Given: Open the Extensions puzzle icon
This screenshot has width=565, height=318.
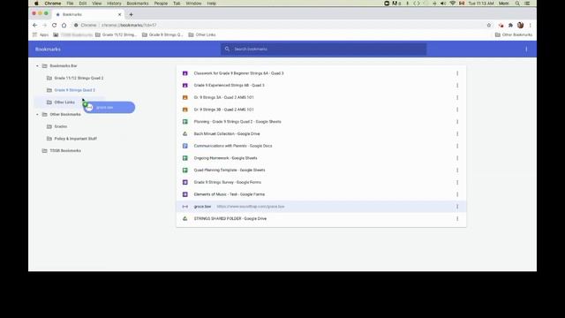Looking at the screenshot, I should (510, 26).
